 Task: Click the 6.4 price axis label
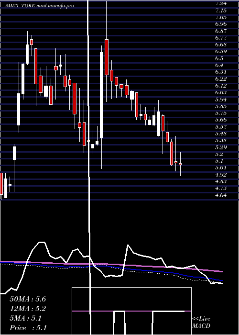tap(219, 65)
